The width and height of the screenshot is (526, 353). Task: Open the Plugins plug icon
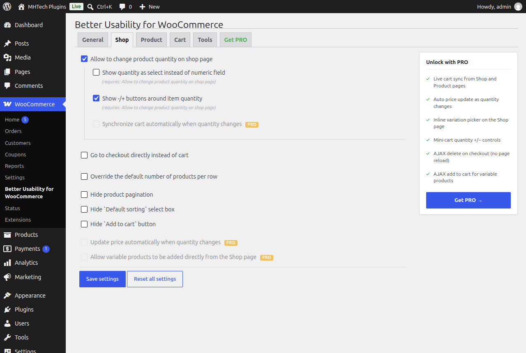pyautogui.click(x=7, y=309)
